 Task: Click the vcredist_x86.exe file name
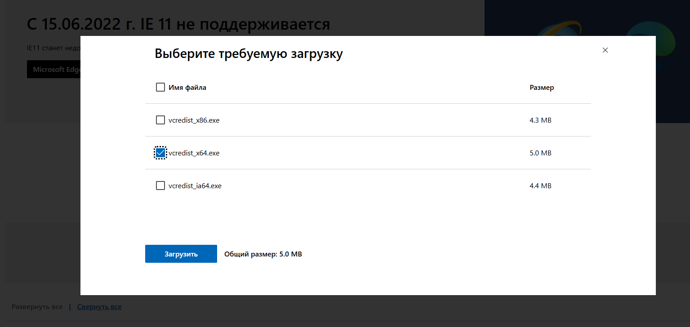point(194,120)
